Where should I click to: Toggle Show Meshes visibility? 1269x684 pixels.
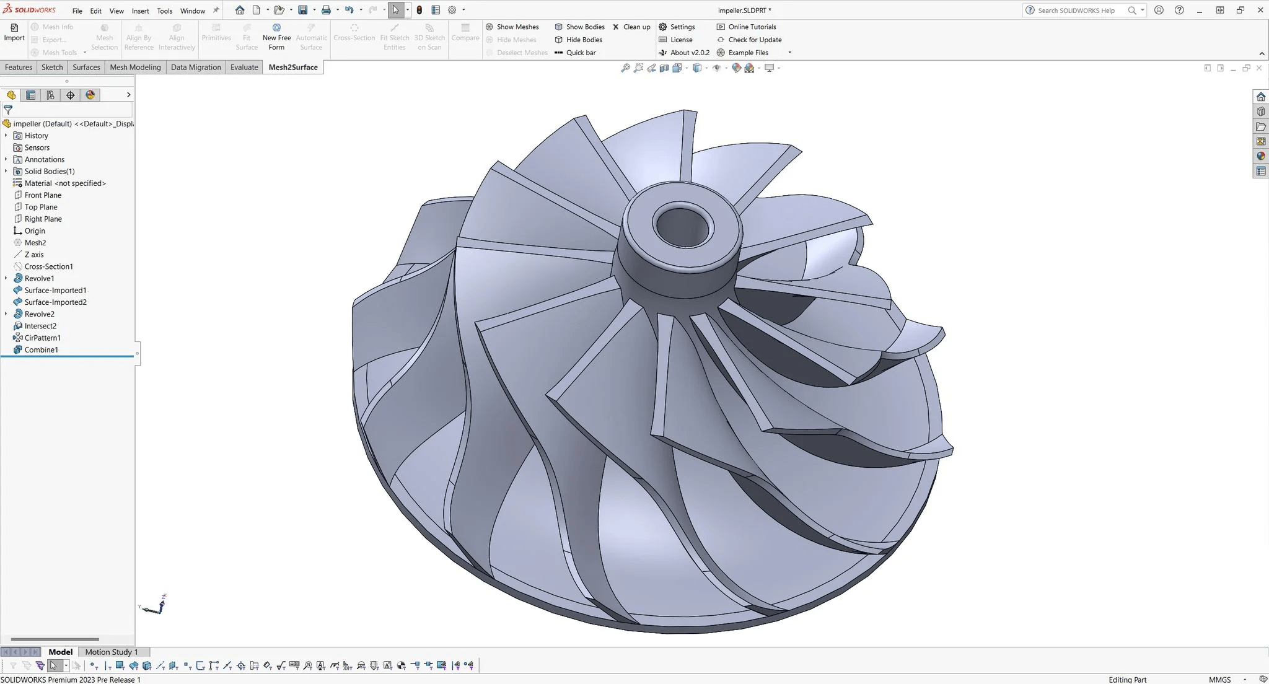513,27
